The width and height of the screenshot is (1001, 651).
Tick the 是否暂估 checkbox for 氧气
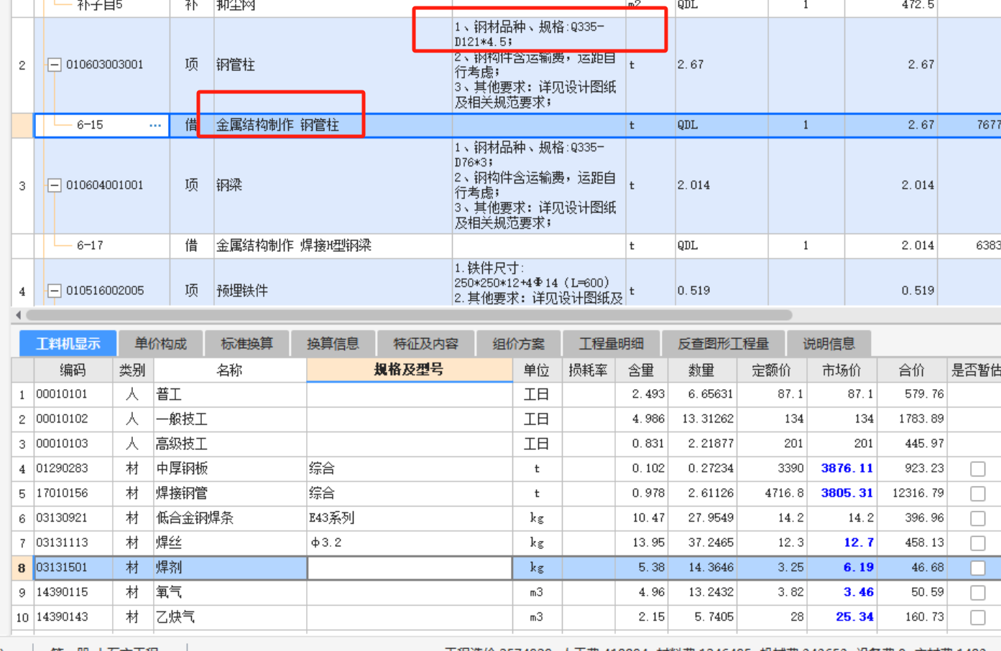point(977,593)
